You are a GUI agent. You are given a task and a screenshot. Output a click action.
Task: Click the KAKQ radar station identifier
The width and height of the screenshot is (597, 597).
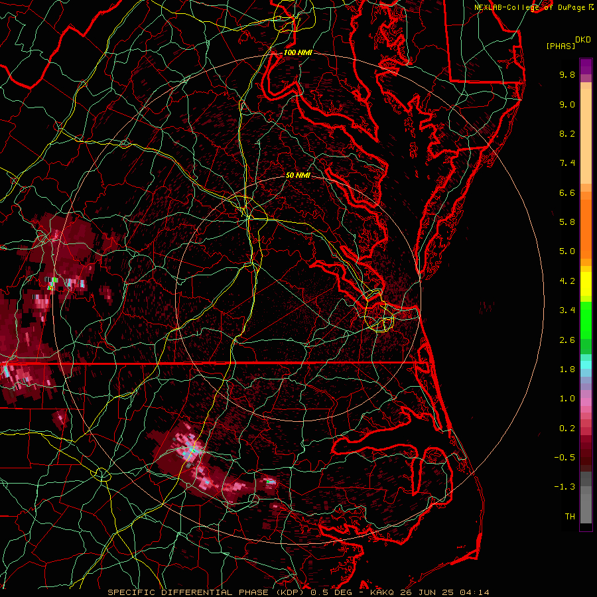click(x=382, y=592)
